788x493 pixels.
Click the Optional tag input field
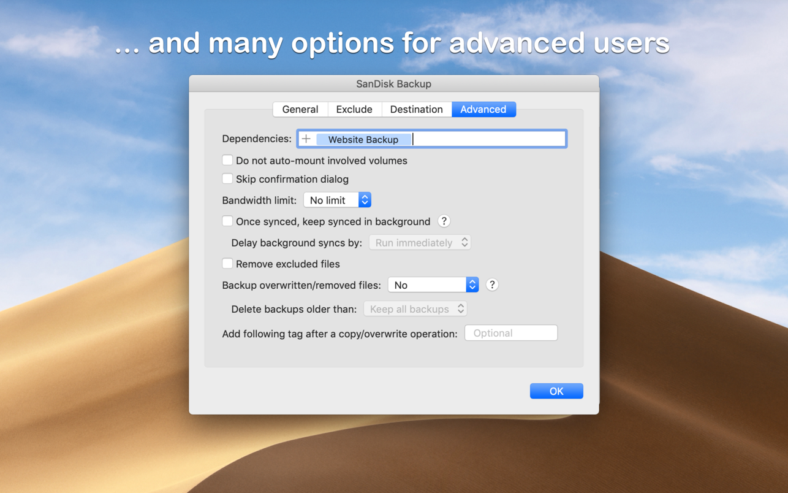point(511,333)
